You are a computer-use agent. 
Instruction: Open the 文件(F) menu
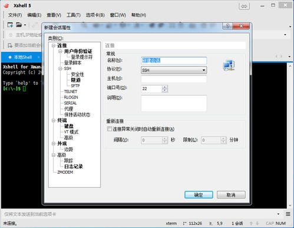click(15, 15)
